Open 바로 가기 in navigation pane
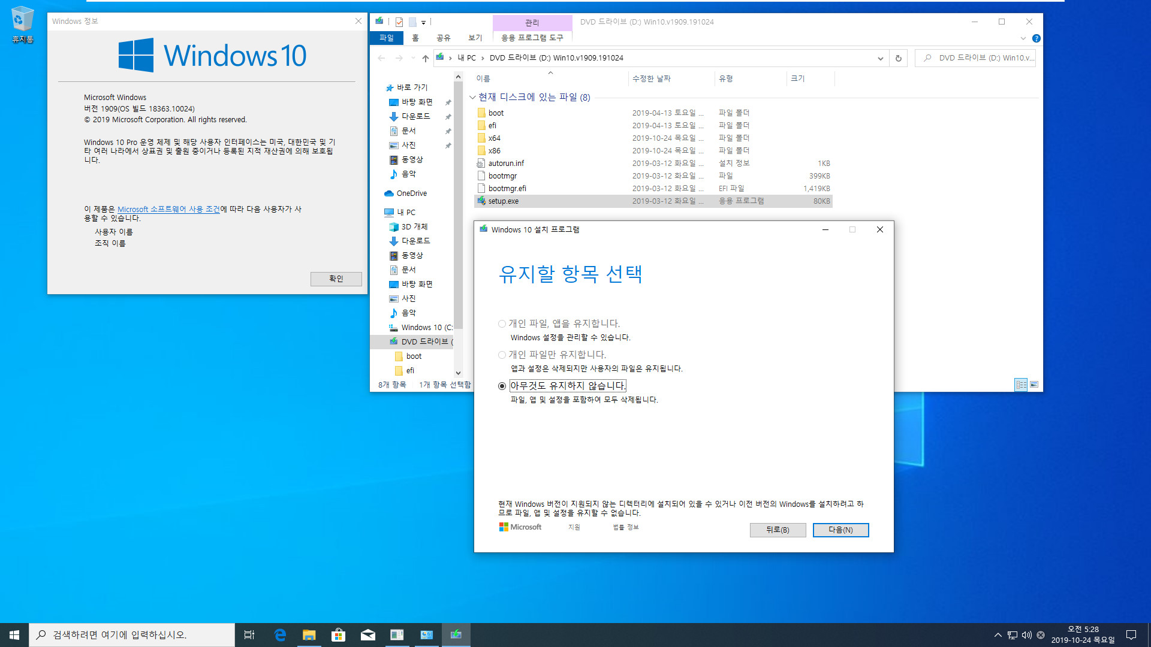 click(x=412, y=87)
